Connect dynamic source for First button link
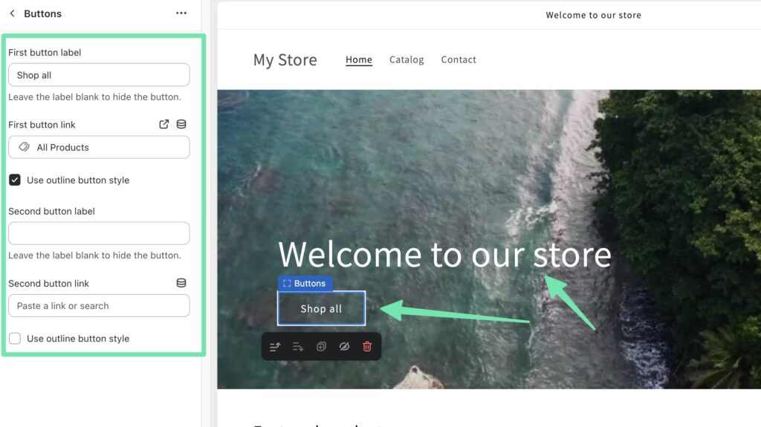This screenshot has height=427, width=761. (x=181, y=125)
